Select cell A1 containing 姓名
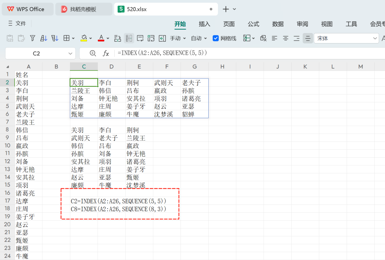The height and width of the screenshot is (260, 385). (29, 75)
